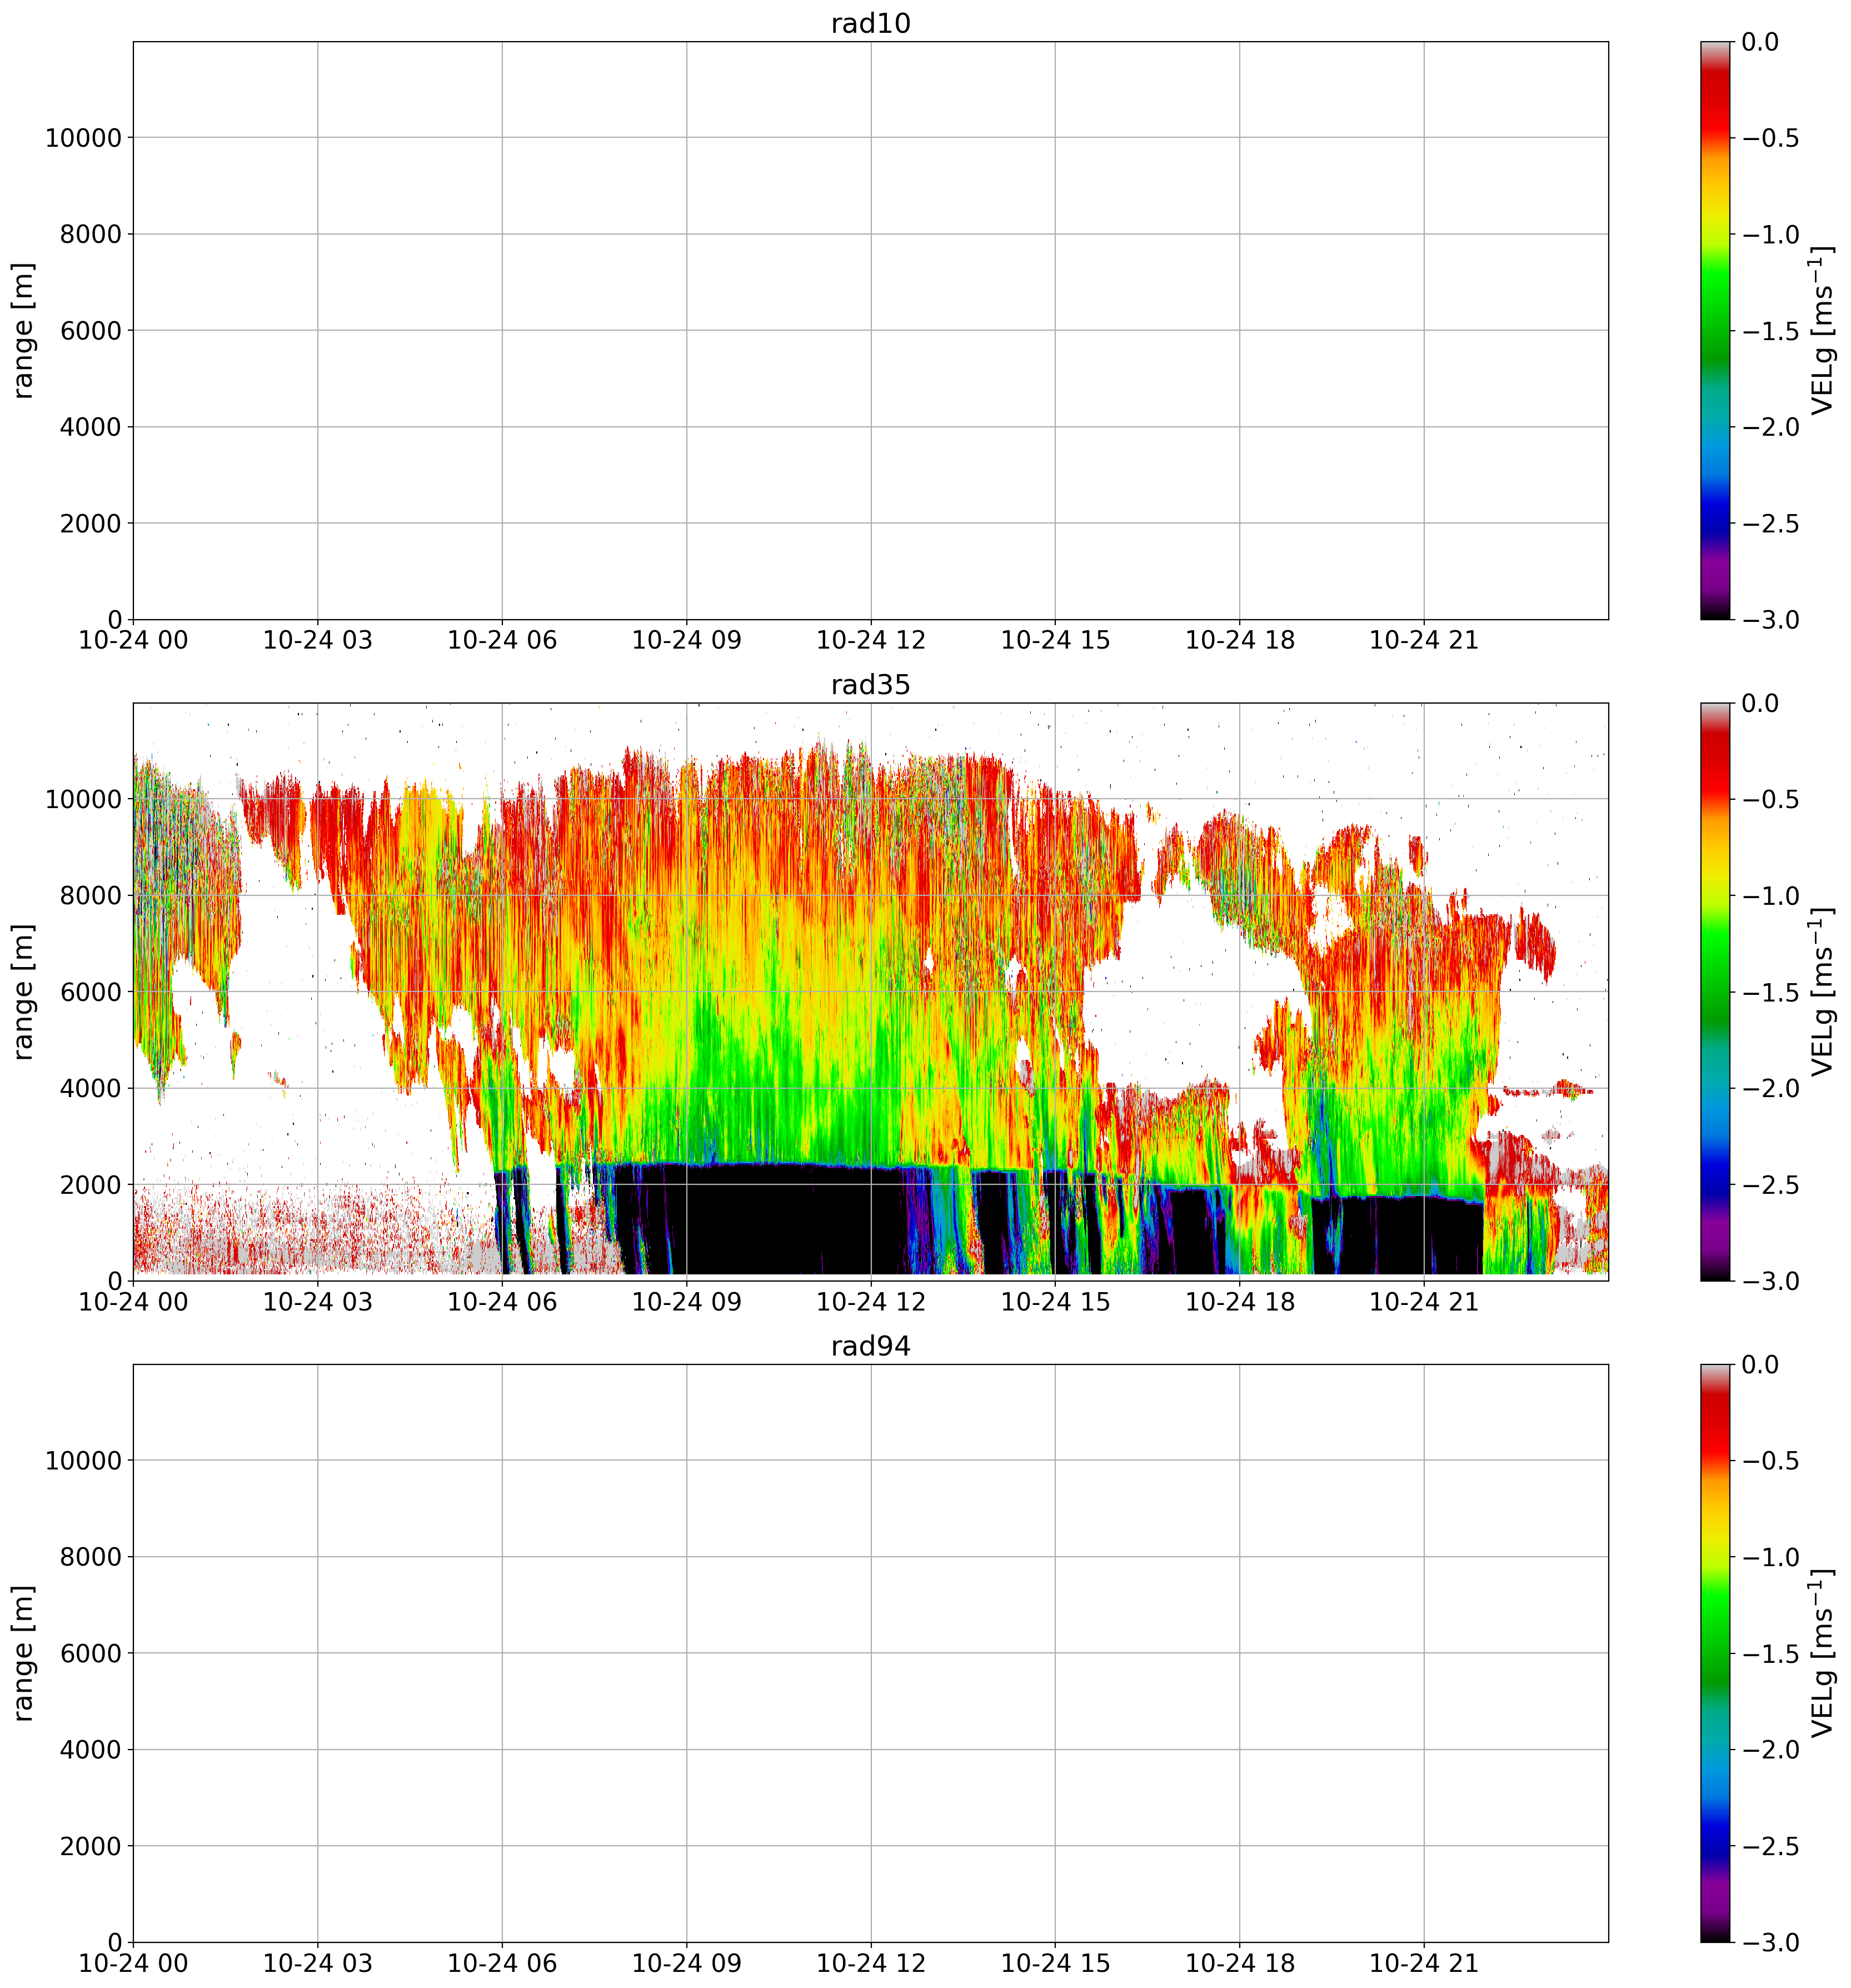1851x1988 pixels.
Task: Click the '10-24 18' tick label under rad35
Action: pos(1239,1302)
